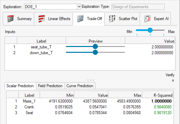Screen dimensions: 180x124
Task: Click the Linear Effects red bars icon
Action: pyautogui.click(x=42, y=19)
